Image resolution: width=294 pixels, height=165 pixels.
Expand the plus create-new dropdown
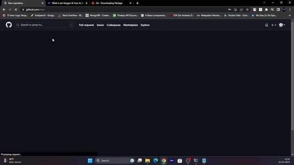tap(274, 25)
